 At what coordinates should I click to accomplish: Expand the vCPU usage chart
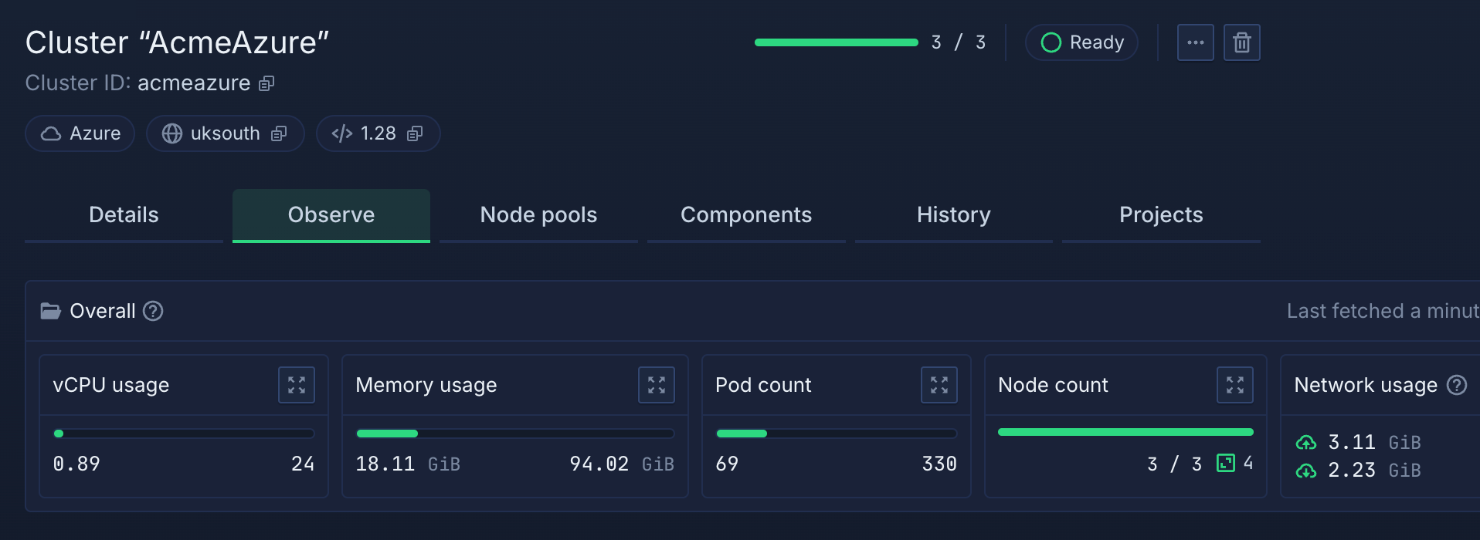[297, 385]
